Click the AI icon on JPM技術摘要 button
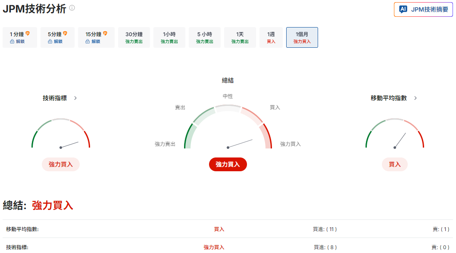 [403, 9]
